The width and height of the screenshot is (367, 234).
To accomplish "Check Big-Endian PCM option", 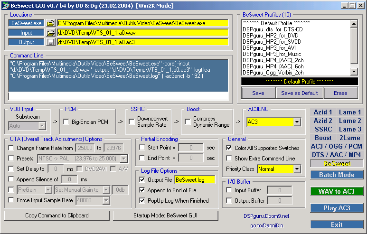I will (x=66, y=122).
